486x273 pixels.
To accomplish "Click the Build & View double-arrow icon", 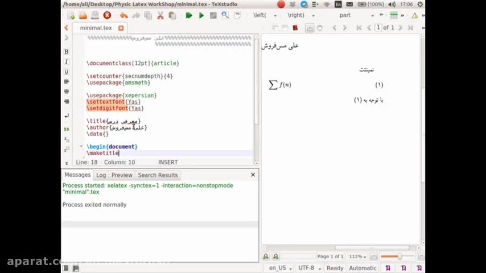I will click(189, 15).
